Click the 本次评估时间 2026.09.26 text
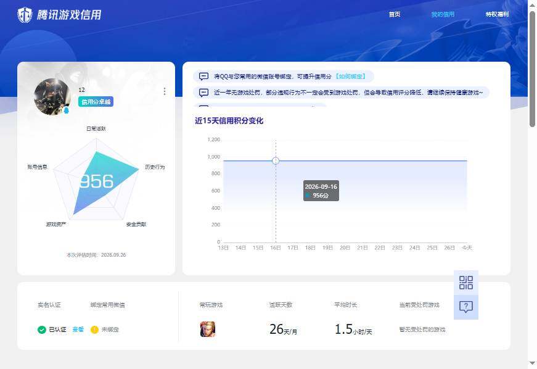Viewport: 537px width, 369px height. coord(96,255)
